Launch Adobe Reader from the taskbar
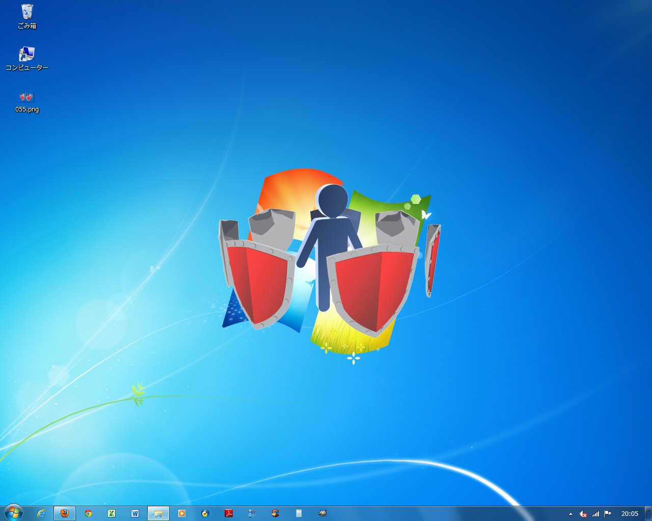 (x=229, y=513)
